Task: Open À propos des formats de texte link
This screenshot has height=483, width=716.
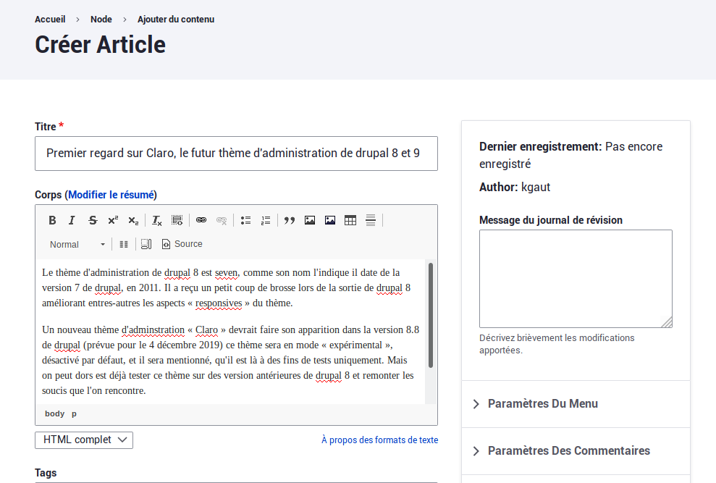Action: click(x=379, y=440)
